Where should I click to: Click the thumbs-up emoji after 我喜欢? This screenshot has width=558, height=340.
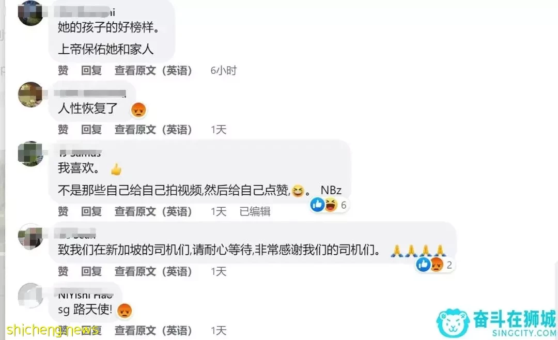(x=116, y=169)
